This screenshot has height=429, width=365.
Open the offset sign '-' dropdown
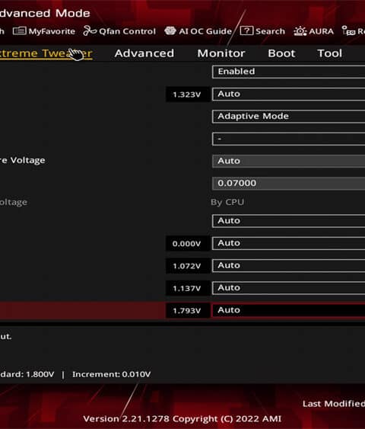click(288, 139)
